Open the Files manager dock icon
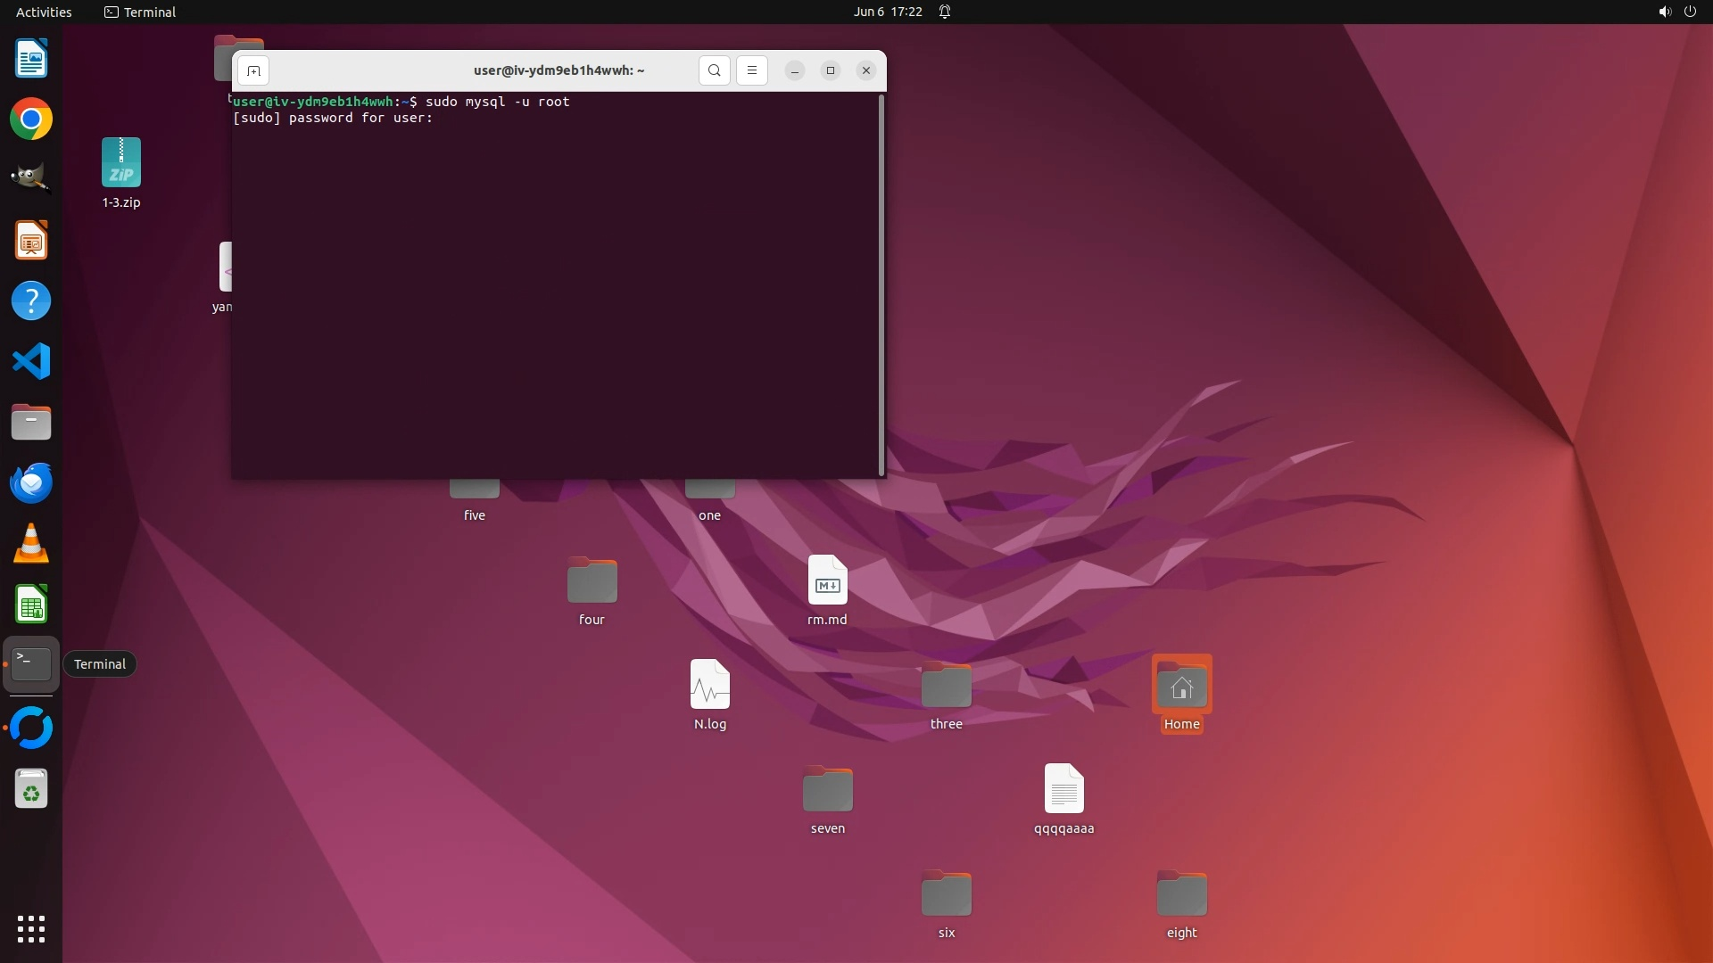Viewport: 1713px width, 963px height. tap(31, 423)
